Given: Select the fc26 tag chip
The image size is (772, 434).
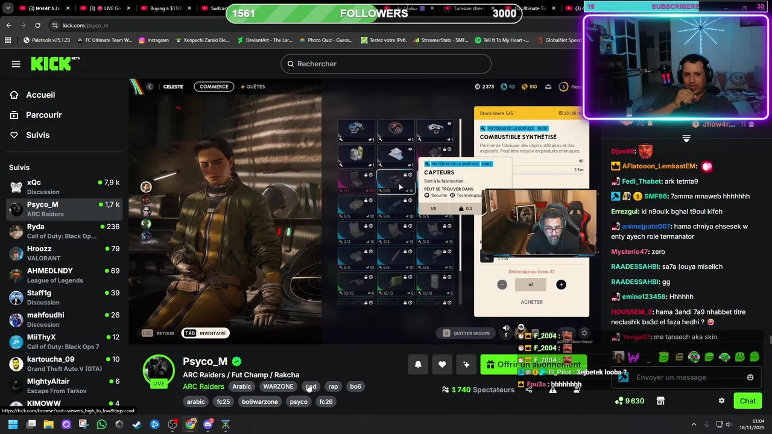Looking at the screenshot, I should (x=326, y=401).
